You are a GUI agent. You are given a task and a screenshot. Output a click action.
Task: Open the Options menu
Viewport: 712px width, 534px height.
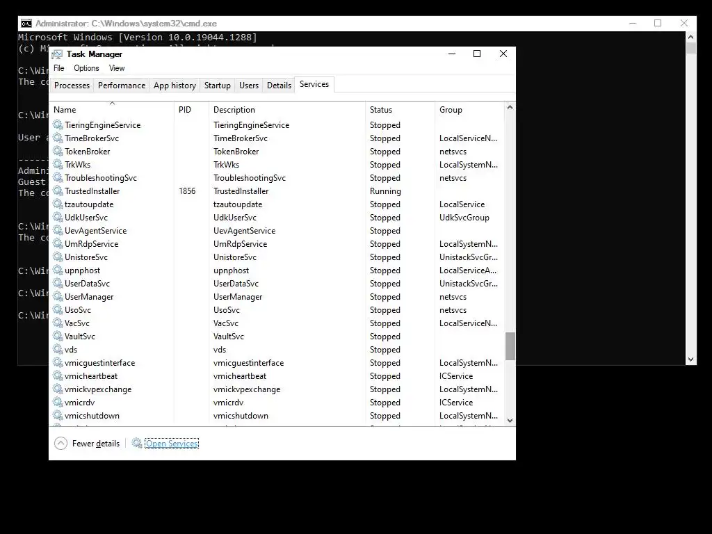pyautogui.click(x=86, y=68)
